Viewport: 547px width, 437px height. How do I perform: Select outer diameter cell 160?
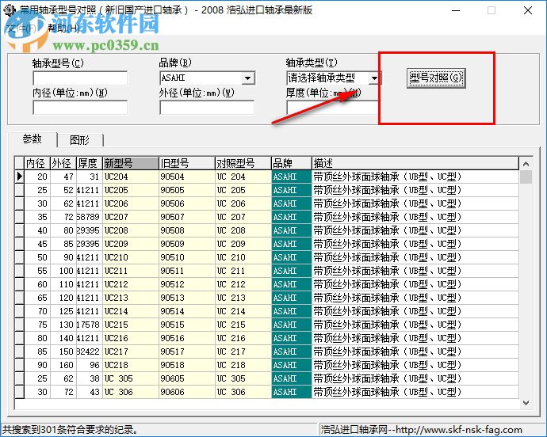point(63,365)
